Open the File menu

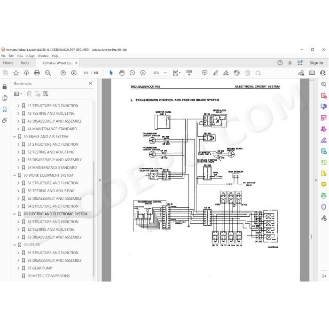(3, 56)
